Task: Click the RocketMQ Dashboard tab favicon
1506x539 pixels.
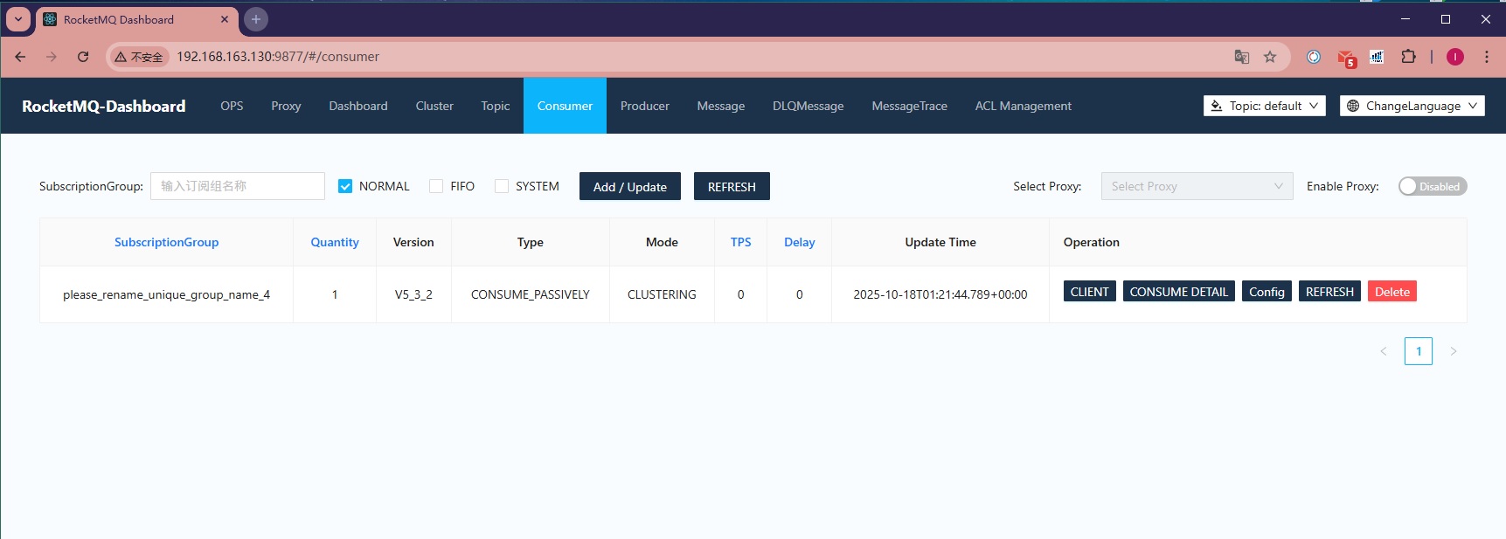Action: [x=50, y=19]
